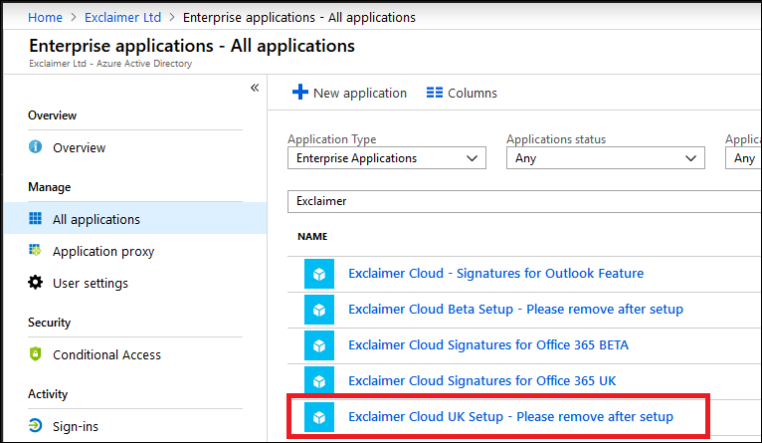Go to Home in breadcrumb
762x443 pixels.
click(x=45, y=18)
